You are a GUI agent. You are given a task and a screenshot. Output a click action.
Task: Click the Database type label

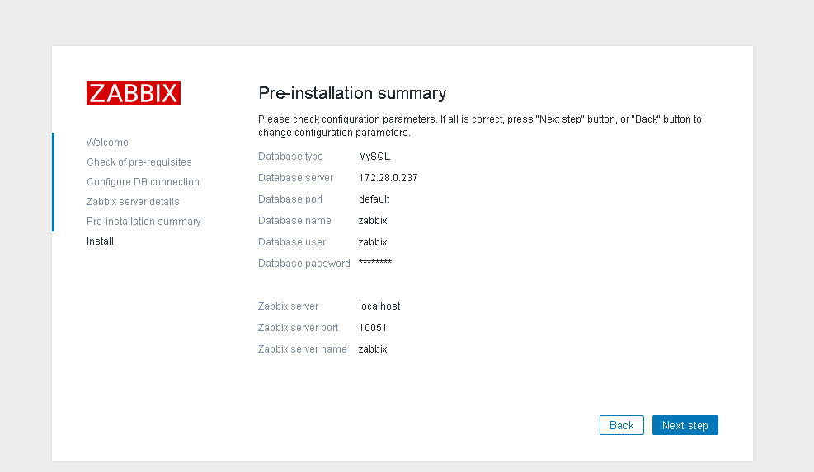[290, 157]
